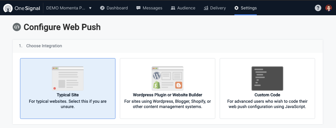Choose the Wordpress Plugin or Website Builder card

coord(168,88)
